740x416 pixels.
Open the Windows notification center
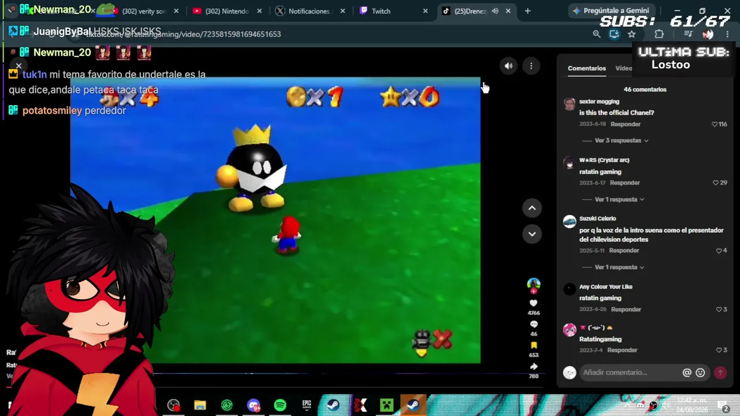[723, 406]
